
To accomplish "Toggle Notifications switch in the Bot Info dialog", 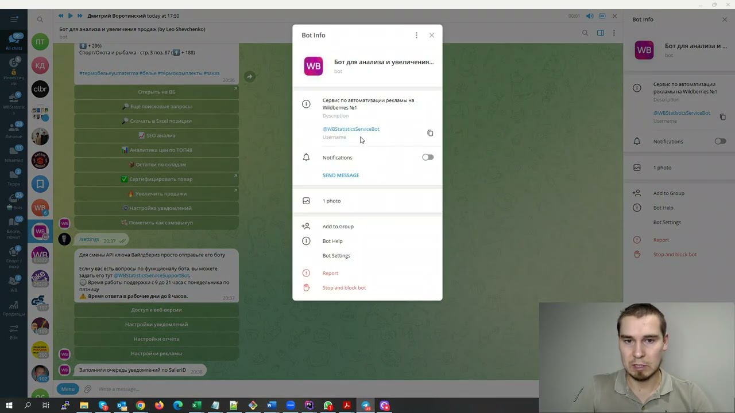I will (428, 157).
